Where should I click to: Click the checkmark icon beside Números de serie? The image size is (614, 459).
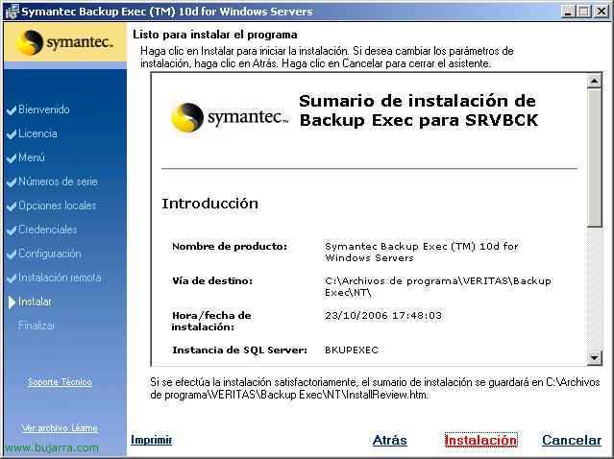pyautogui.click(x=12, y=182)
